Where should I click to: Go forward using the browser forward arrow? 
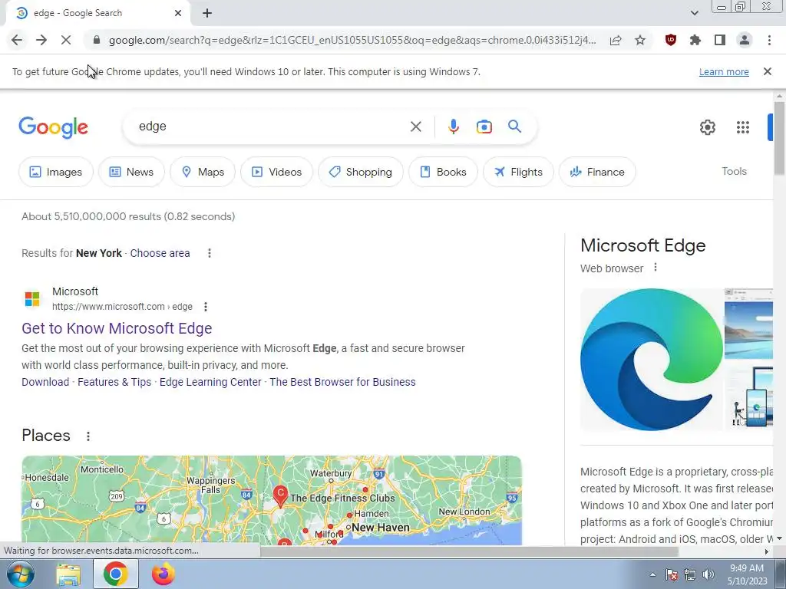point(41,40)
